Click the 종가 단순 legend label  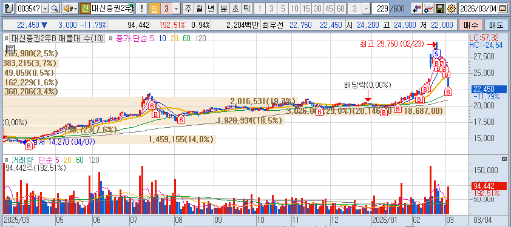click(x=132, y=38)
